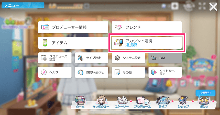Image resolution: width=220 pixels, height=115 pixels.
Task: Go to ホーム in bottom navigation
Action: coord(80,102)
